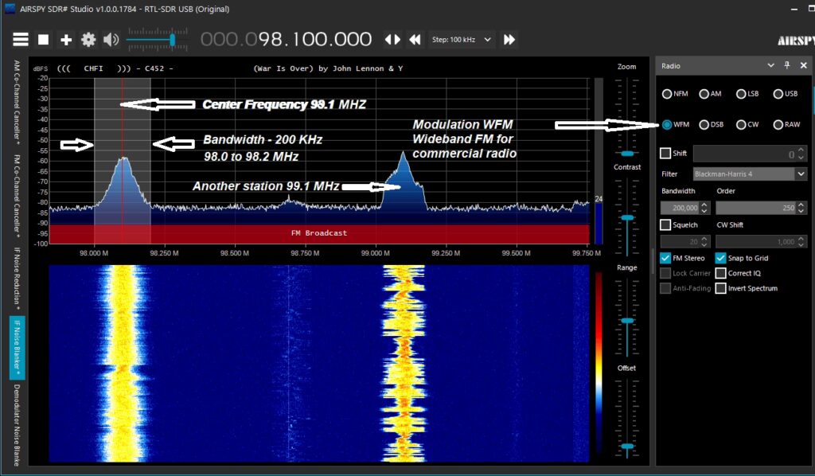
Task: Enable the Squelch checkbox
Action: (666, 225)
